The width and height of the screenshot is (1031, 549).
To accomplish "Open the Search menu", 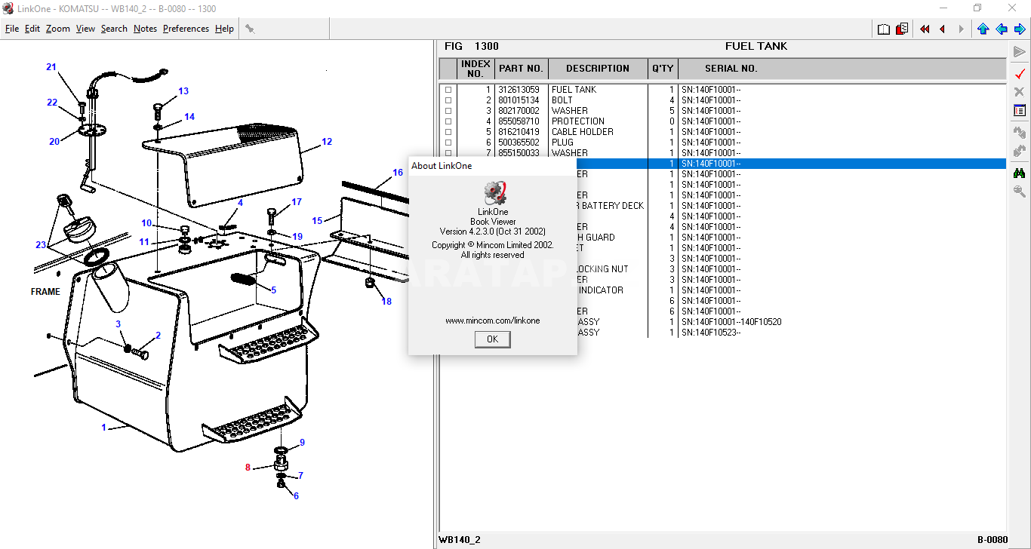I will click(x=114, y=29).
